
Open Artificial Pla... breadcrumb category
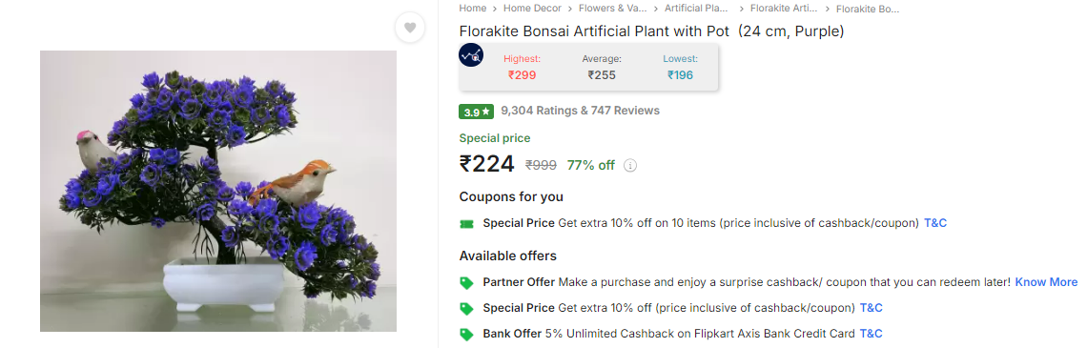click(696, 9)
